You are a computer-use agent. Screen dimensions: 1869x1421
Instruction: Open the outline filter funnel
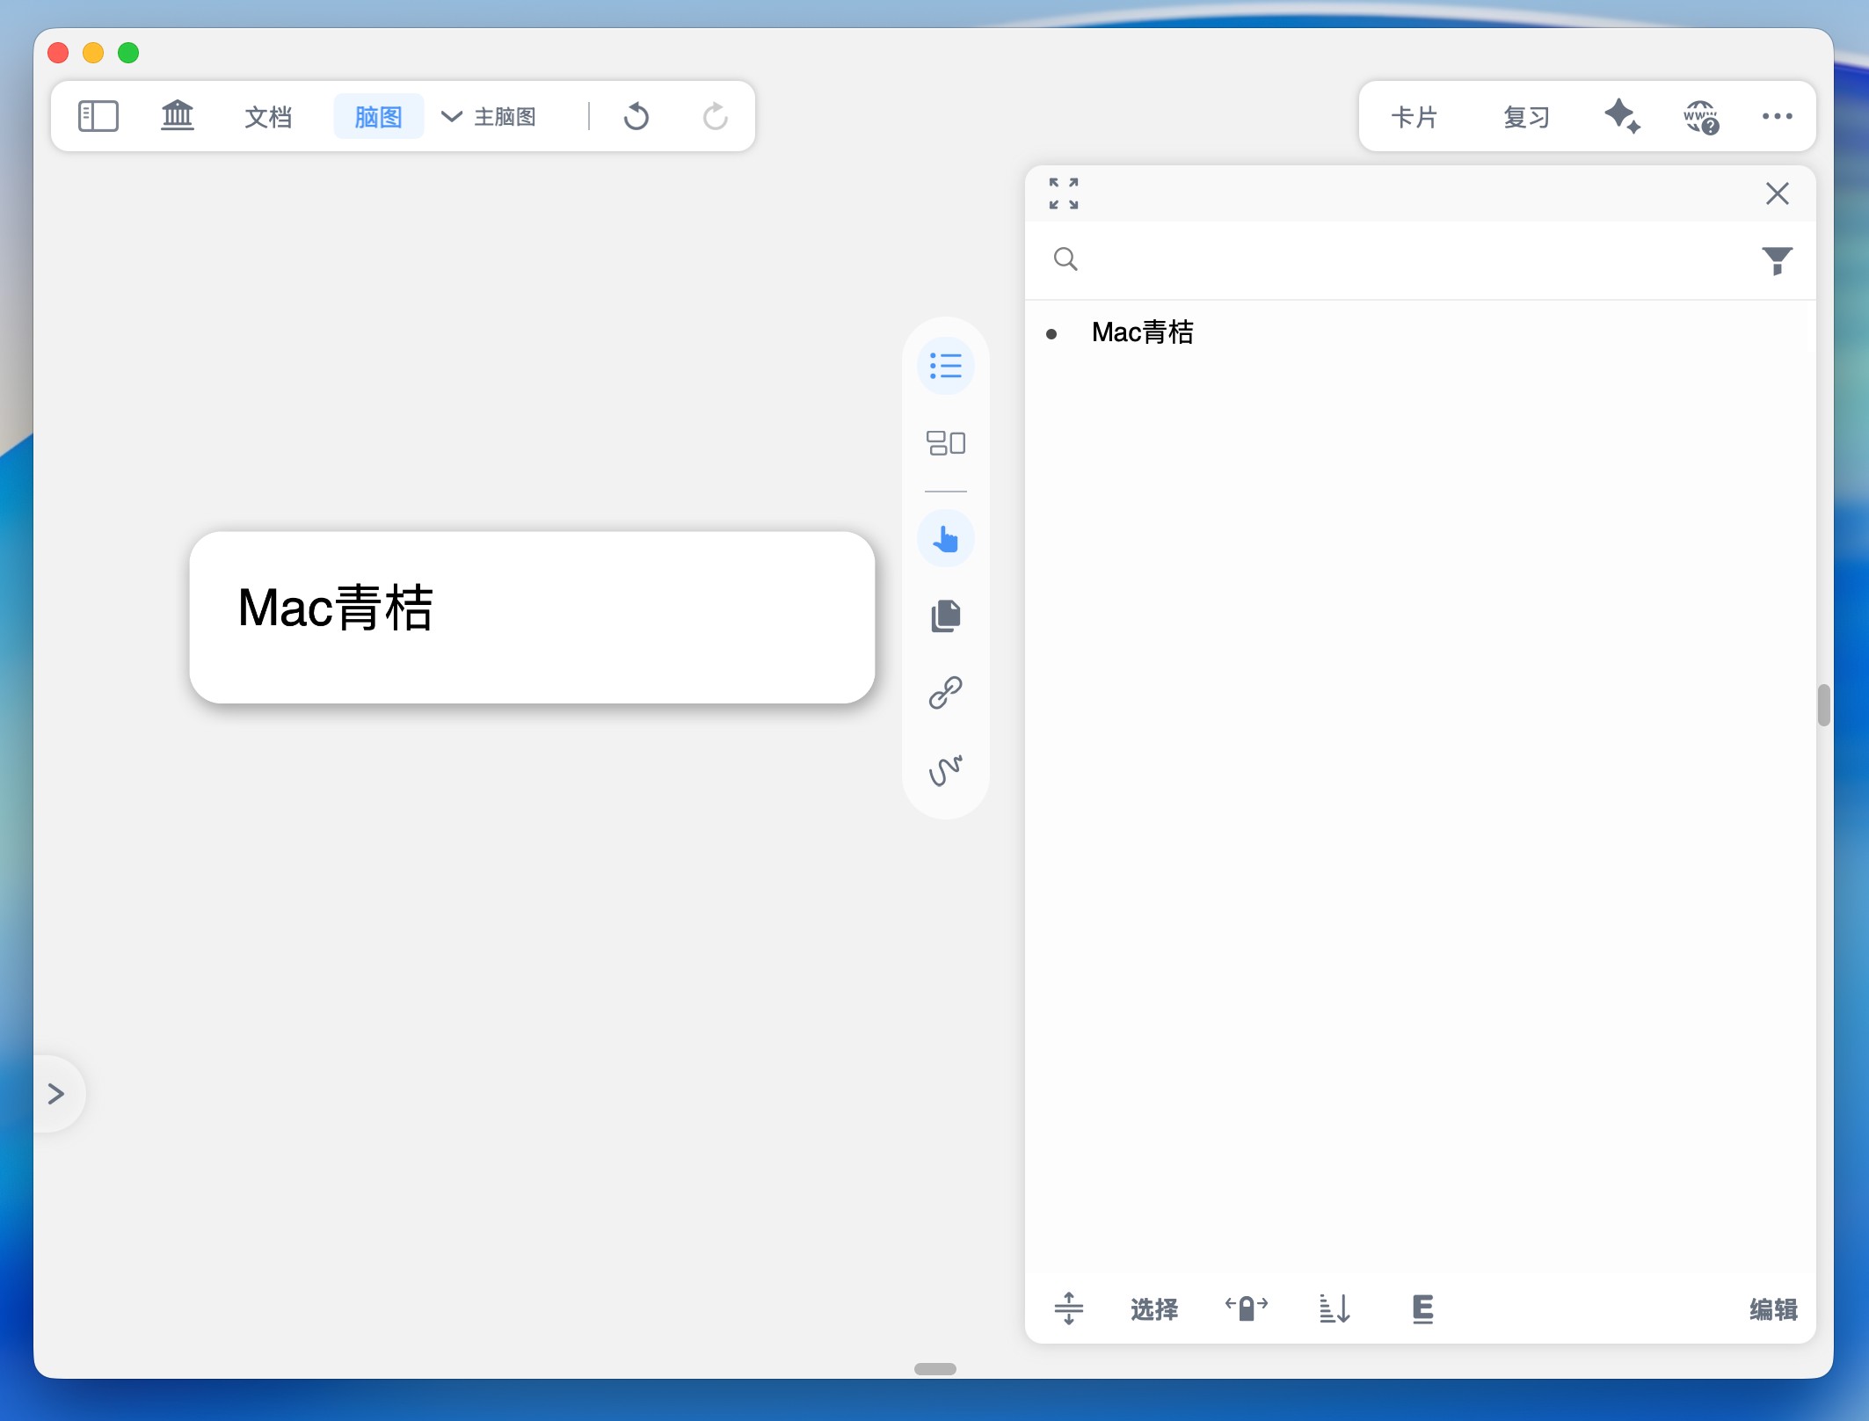[x=1777, y=260]
